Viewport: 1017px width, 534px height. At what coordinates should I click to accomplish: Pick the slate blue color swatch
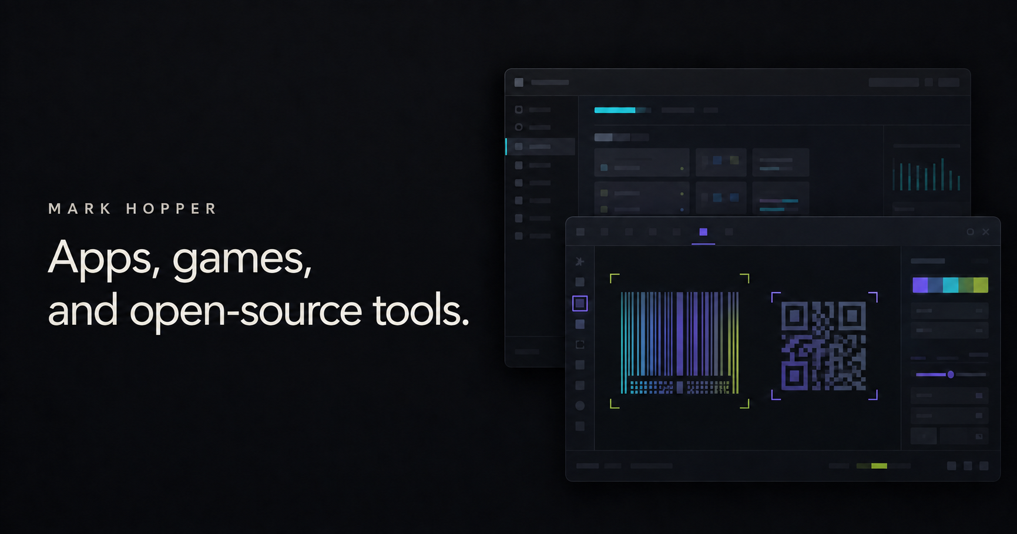(935, 285)
